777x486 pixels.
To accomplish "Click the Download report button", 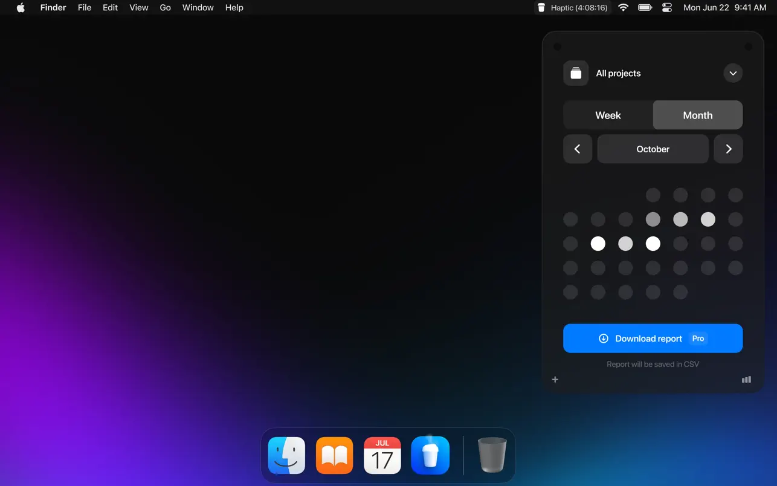I will click(x=653, y=339).
